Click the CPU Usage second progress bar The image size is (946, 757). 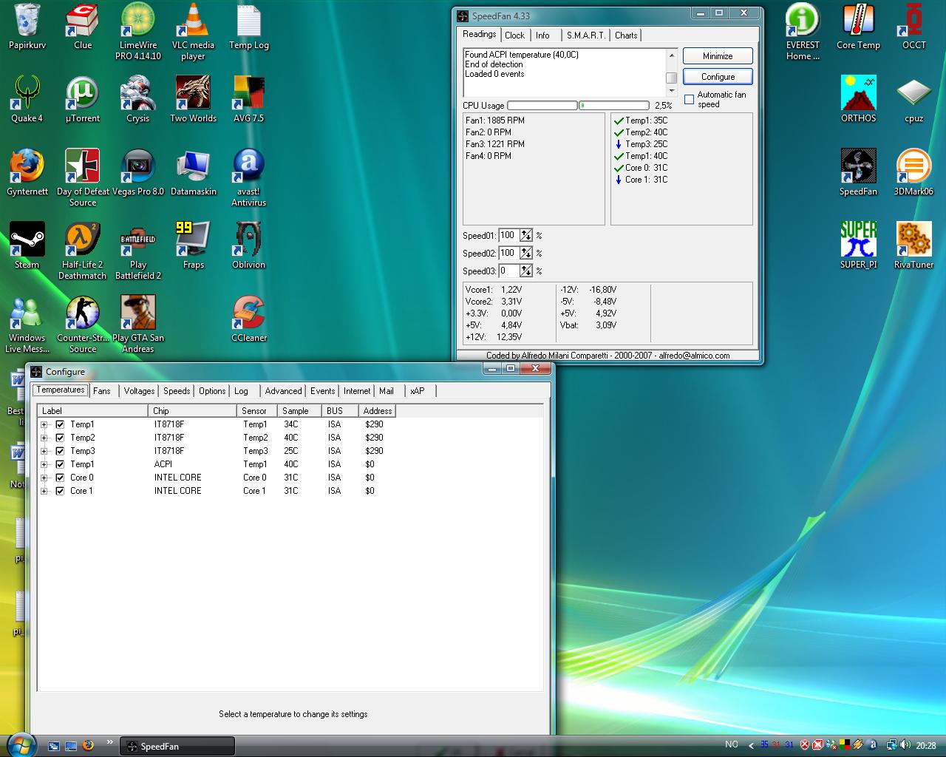[x=613, y=106]
